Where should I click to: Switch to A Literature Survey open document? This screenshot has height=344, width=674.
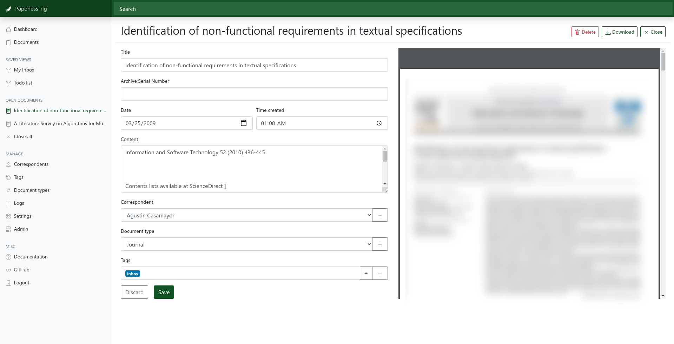(60, 124)
